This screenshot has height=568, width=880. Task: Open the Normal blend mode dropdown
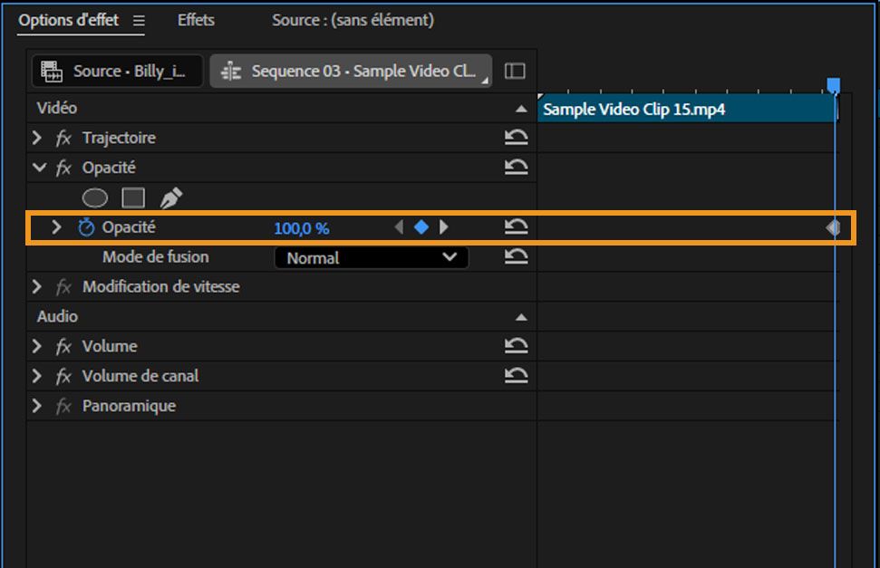tap(371, 257)
